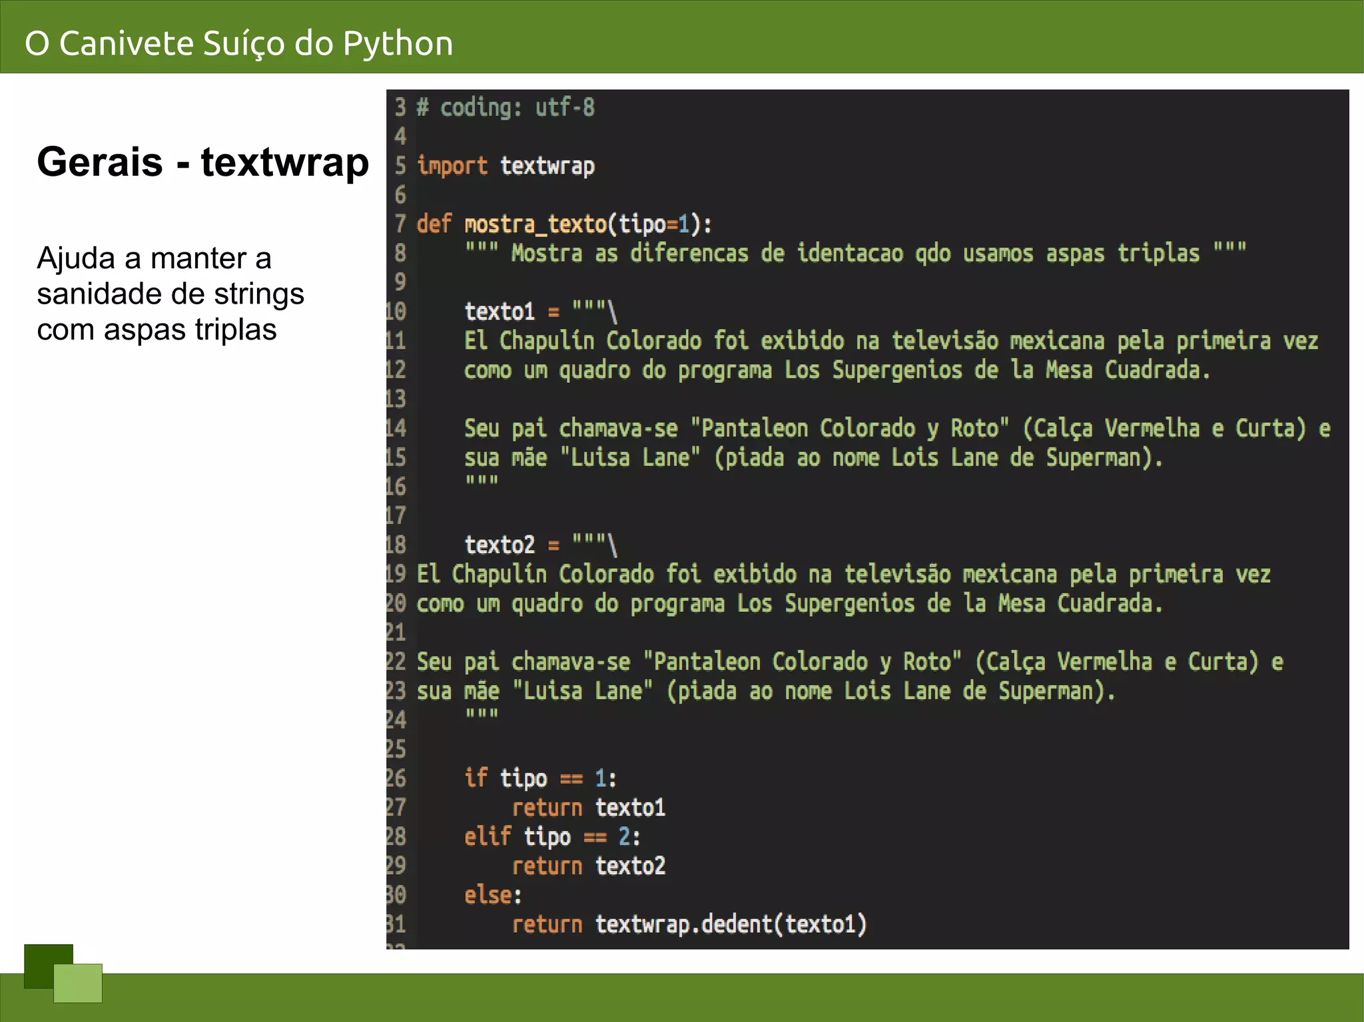Click the 'return texto2' line

point(589,866)
